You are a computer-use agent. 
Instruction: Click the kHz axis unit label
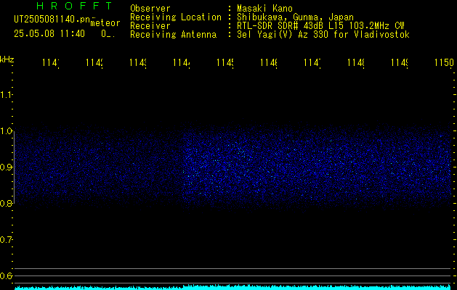click(7, 59)
